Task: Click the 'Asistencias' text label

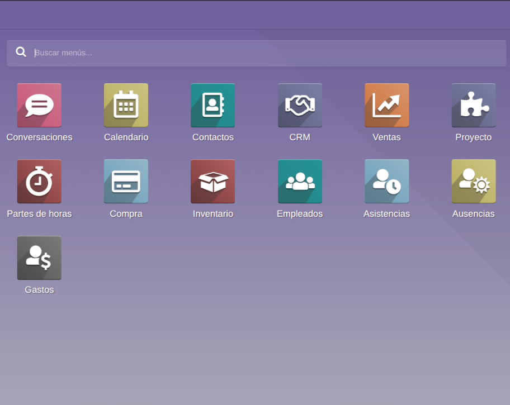Action: (386, 214)
